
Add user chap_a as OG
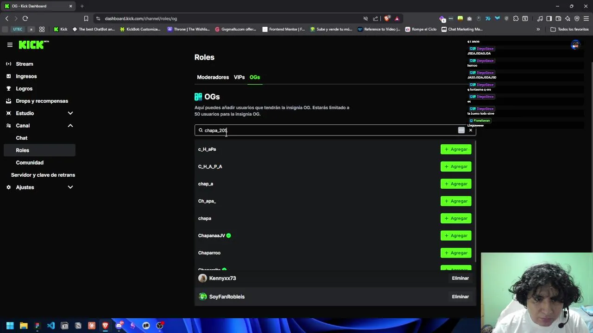tap(456, 184)
